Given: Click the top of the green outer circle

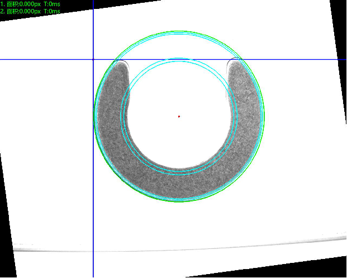Looking at the screenshot, I should [x=179, y=31].
